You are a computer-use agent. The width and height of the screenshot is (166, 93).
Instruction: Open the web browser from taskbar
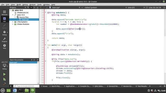click(x=15, y=90)
